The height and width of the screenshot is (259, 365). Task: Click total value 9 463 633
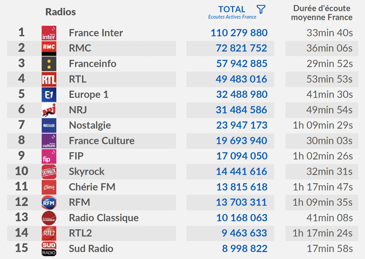coord(244,233)
